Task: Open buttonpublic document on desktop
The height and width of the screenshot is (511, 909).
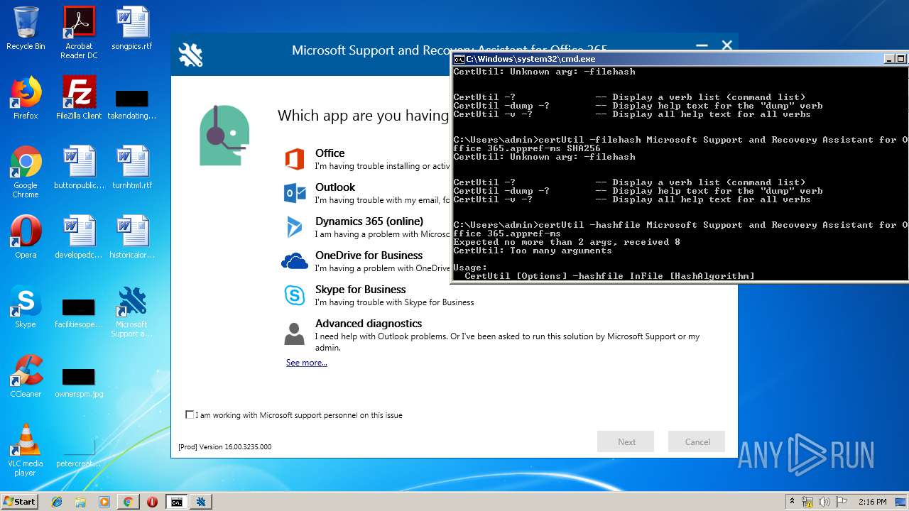Action: pyautogui.click(x=79, y=167)
